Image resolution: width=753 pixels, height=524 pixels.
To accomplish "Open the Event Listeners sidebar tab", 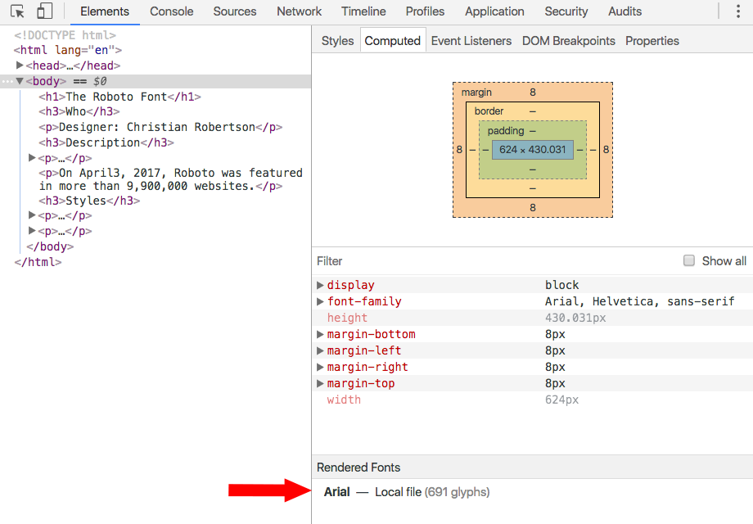I will coord(471,41).
